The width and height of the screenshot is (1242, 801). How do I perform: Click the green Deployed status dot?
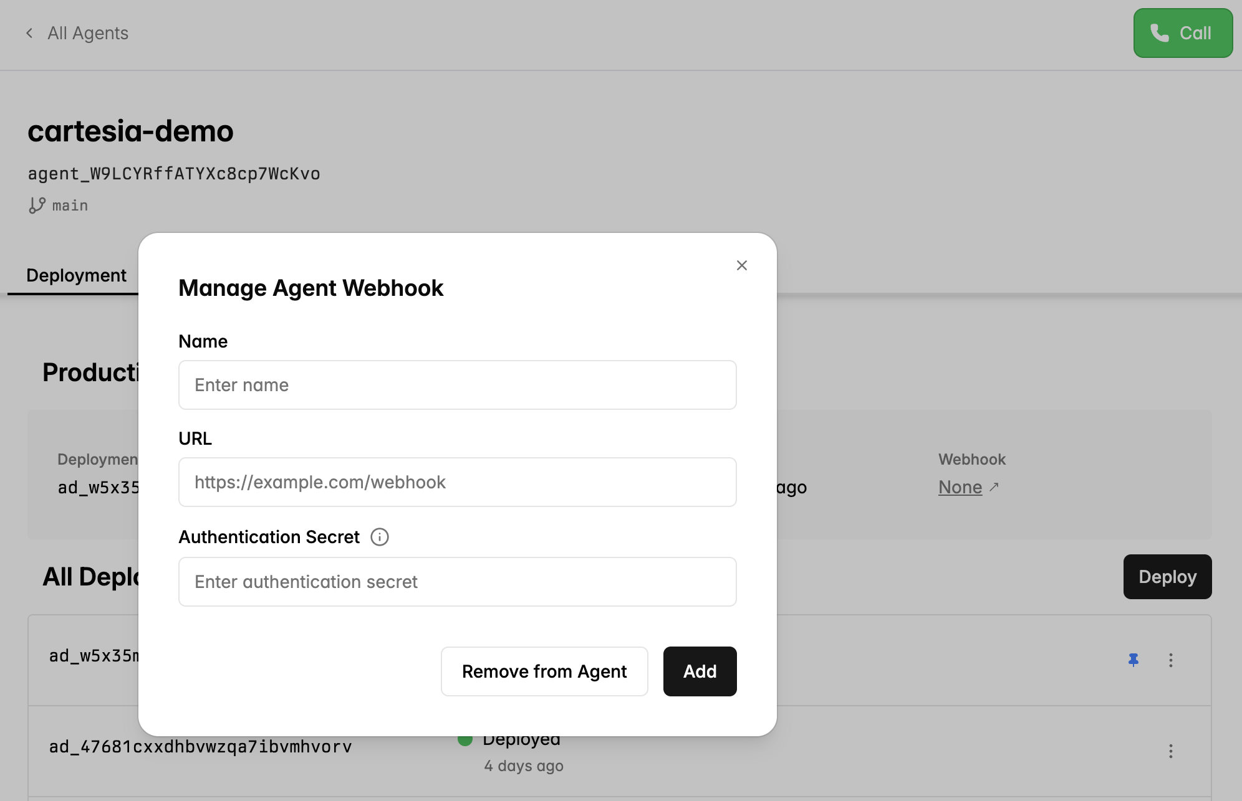[465, 739]
